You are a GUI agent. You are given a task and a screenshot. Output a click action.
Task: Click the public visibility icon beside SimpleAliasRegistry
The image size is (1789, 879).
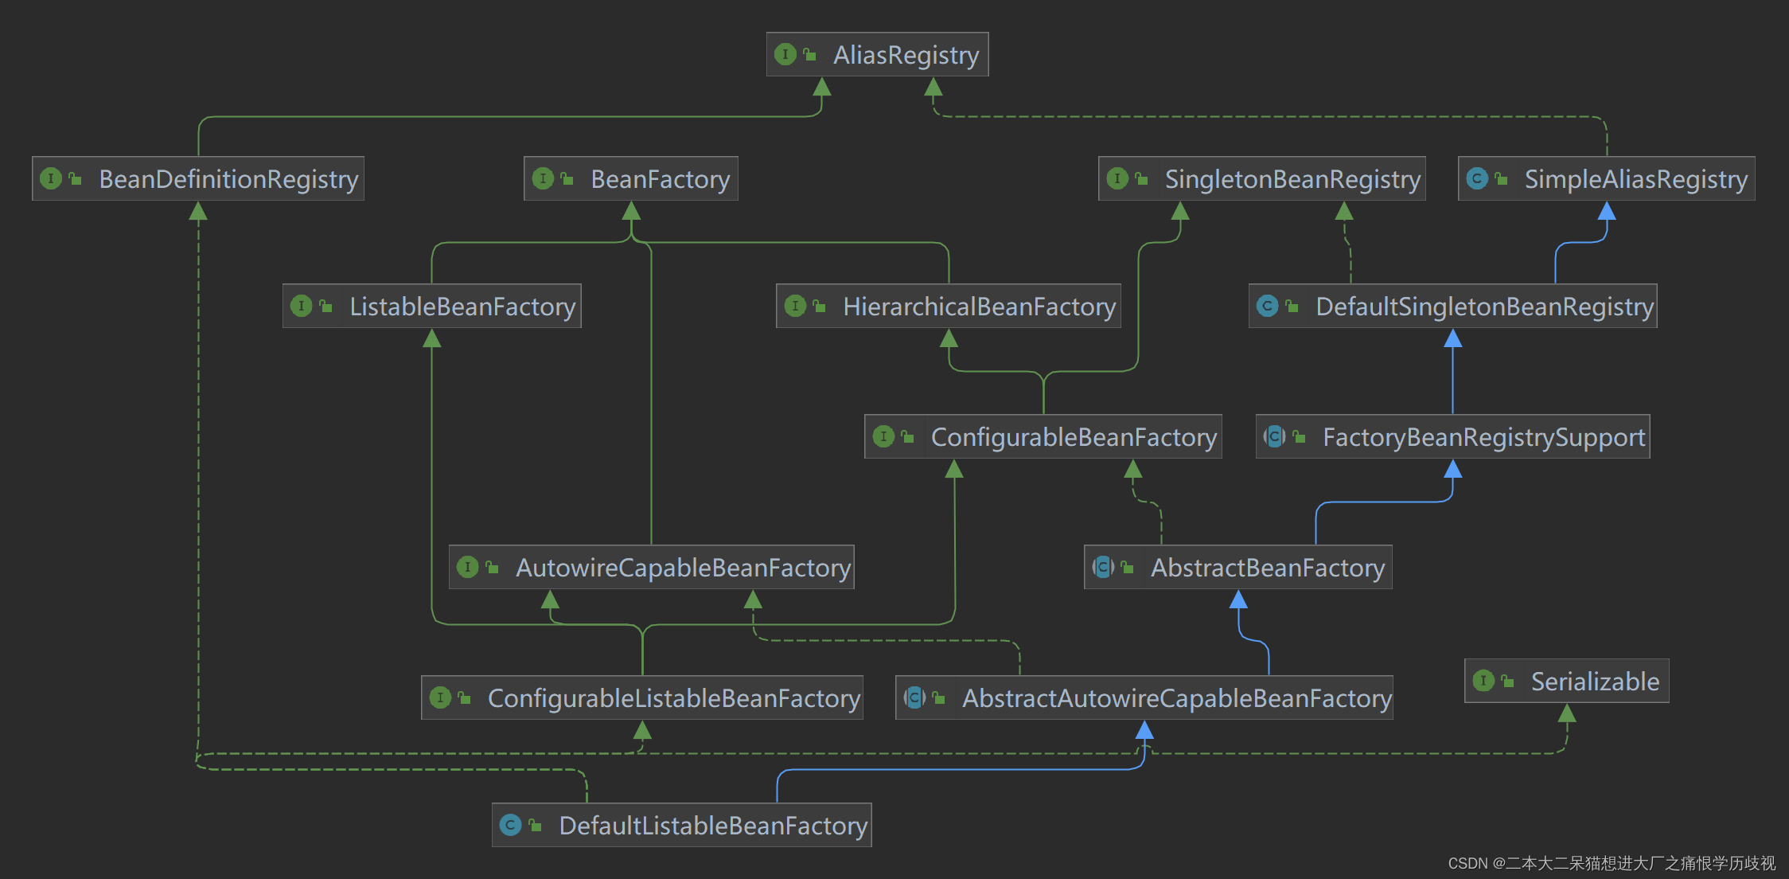[1501, 179]
